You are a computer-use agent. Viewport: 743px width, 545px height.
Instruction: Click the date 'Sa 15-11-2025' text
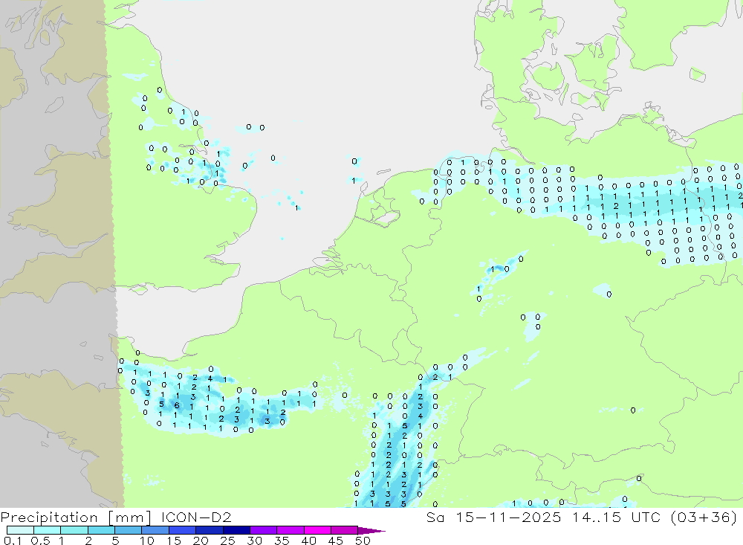click(493, 517)
